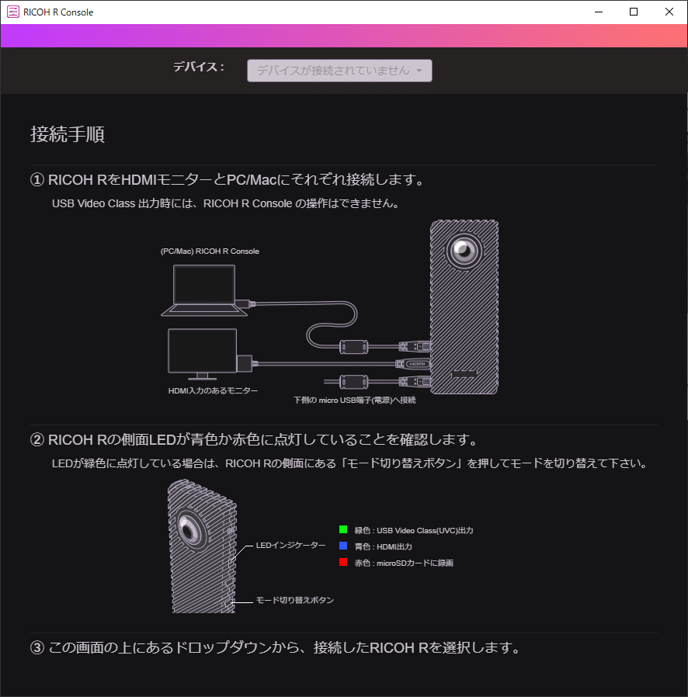Click the 緑色 : USB Video Class(UVC)出力 legend text
This screenshot has width=688, height=697.
pos(414,530)
